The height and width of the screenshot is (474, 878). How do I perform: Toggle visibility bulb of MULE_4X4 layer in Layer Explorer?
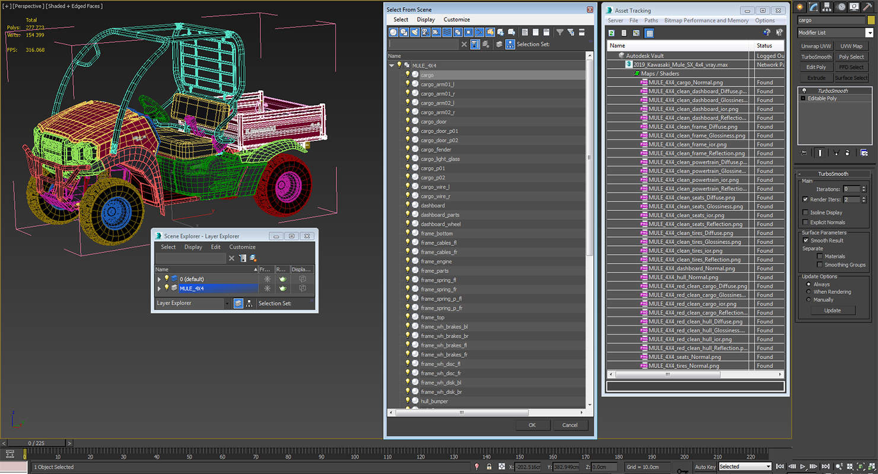pos(166,288)
